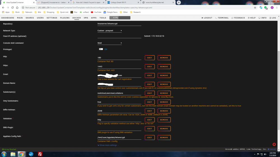Image resolution: width=280 pixels, height=157 pixels.
Task: Open Windows Start menu
Action: point(4,154)
